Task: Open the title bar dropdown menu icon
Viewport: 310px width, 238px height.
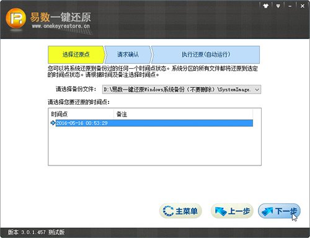Action: [x=278, y=6]
